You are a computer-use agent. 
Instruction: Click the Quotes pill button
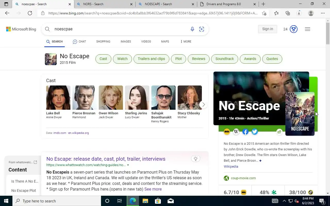pyautogui.click(x=272, y=59)
